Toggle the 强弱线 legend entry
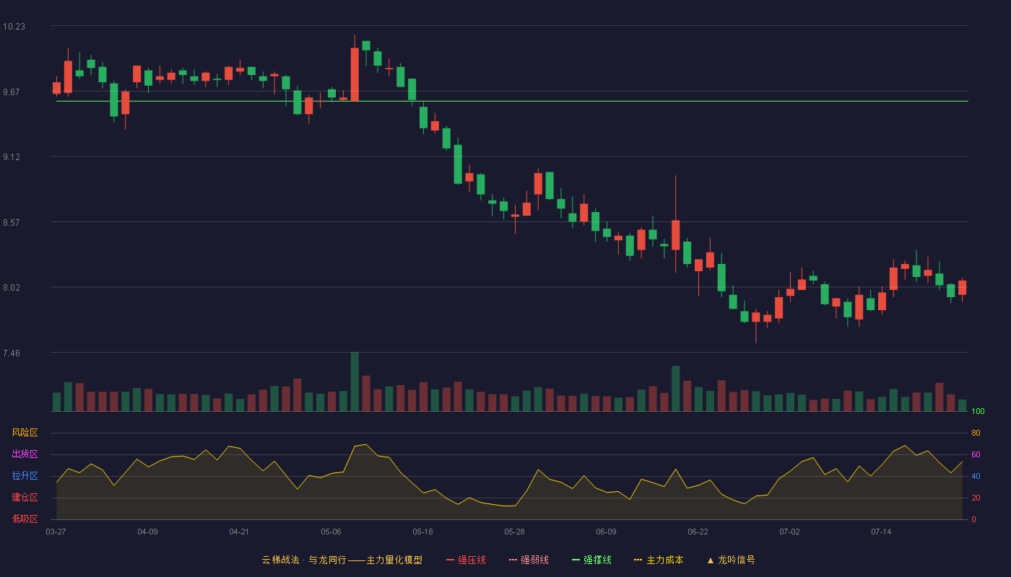This screenshot has width=1011, height=577. pos(529,560)
